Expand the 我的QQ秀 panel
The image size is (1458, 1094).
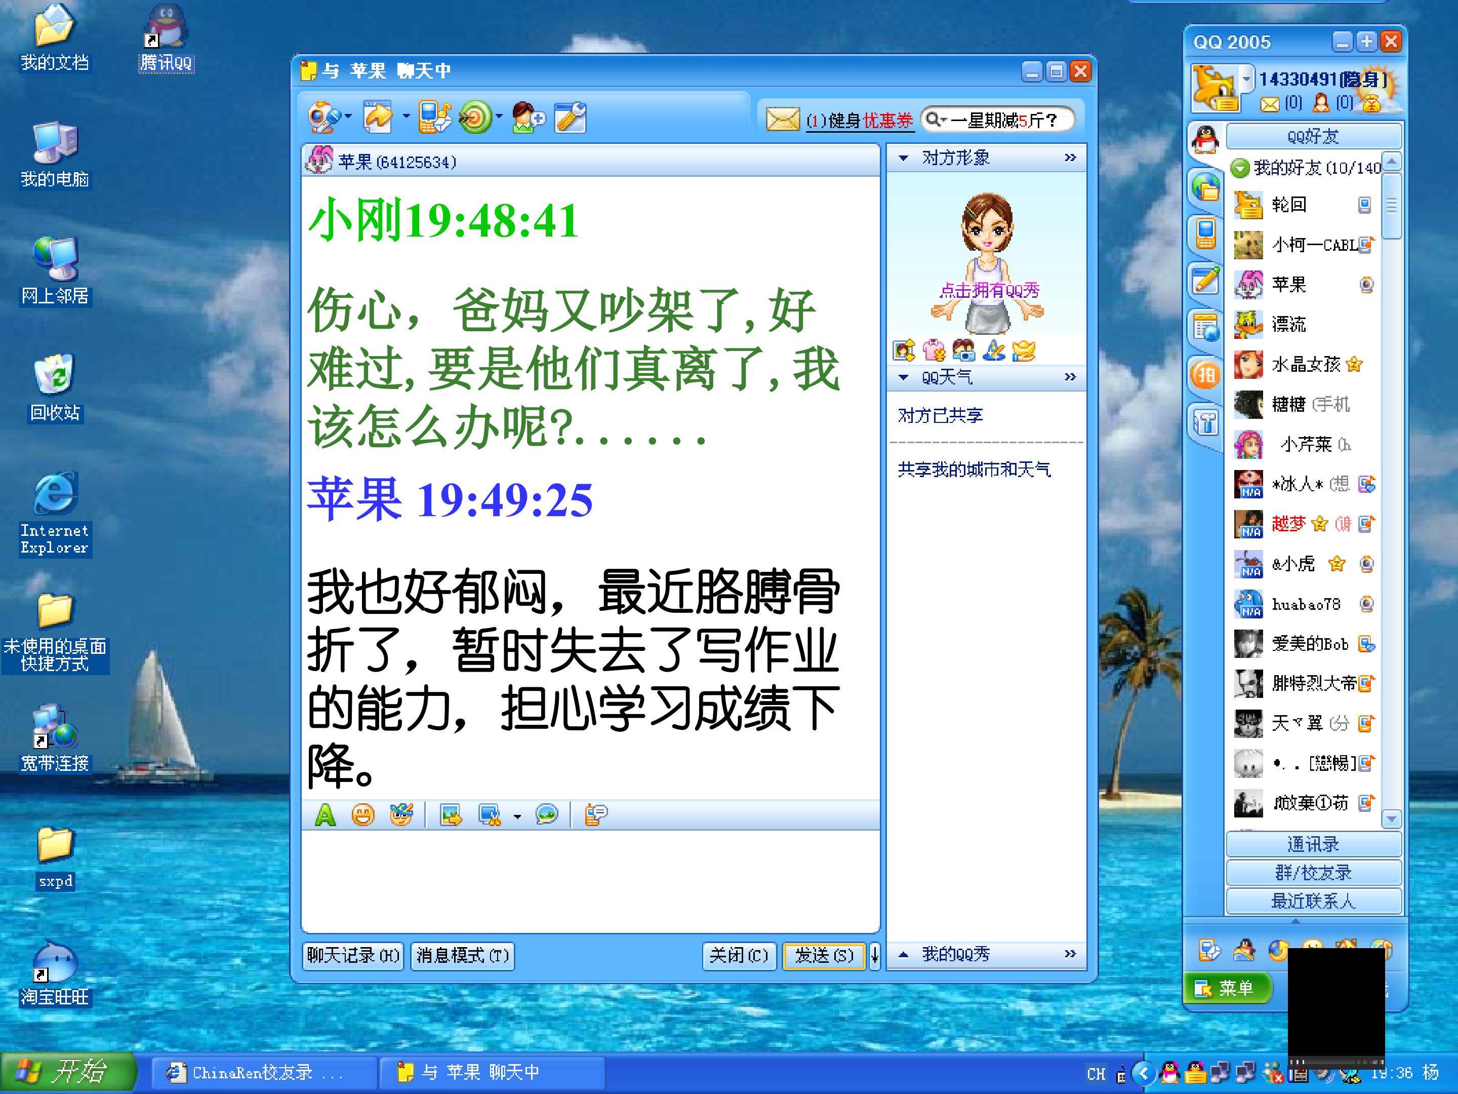pos(904,954)
